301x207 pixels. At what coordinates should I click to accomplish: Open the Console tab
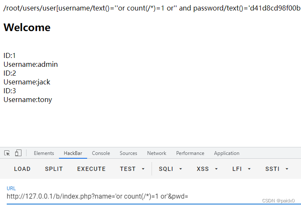101,153
